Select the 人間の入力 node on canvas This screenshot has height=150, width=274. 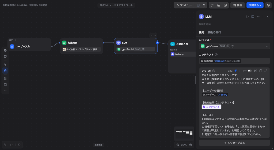point(182,56)
